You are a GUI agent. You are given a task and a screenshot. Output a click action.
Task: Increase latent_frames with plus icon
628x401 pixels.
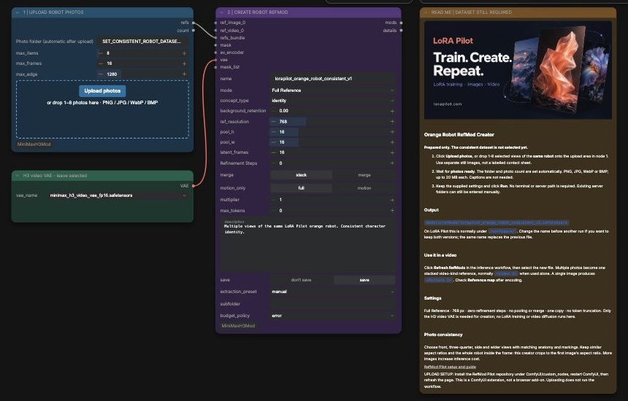pyautogui.click(x=392, y=152)
